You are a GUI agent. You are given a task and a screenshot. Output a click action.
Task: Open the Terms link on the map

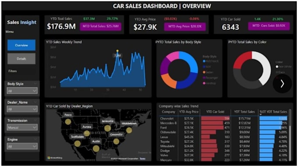(x=142, y=159)
